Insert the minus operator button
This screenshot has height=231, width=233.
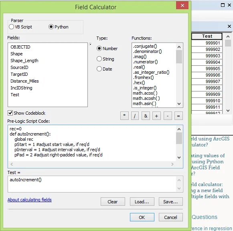(168, 116)
